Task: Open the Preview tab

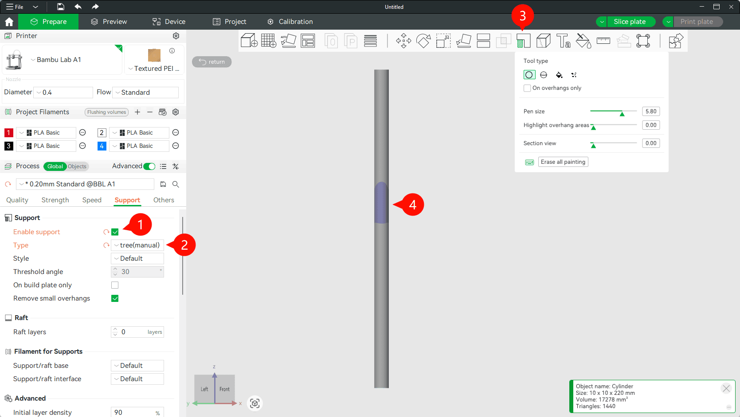Action: click(109, 22)
